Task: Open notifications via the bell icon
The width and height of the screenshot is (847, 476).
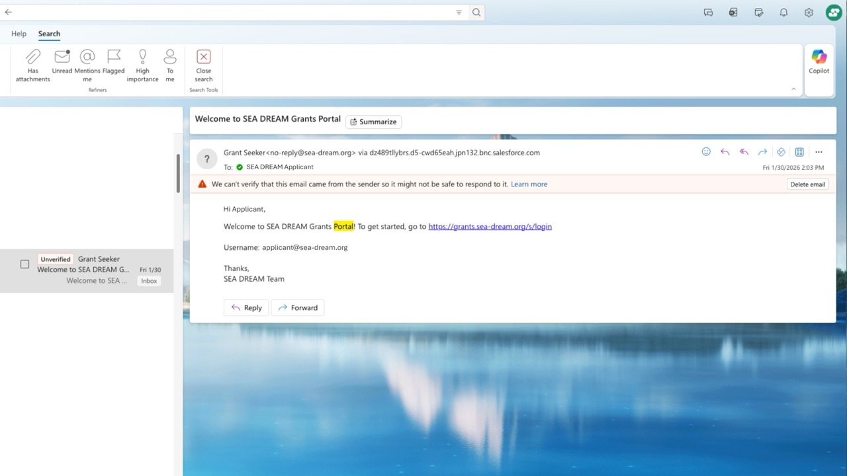Action: [x=783, y=12]
